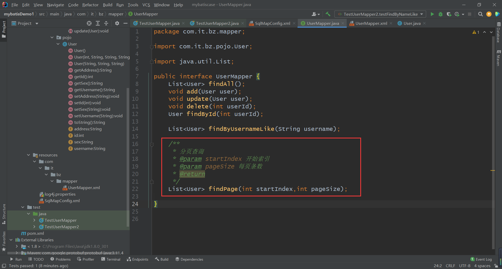The width and height of the screenshot is (502, 269).
Task: Open the Refactor menu
Action: (90, 5)
